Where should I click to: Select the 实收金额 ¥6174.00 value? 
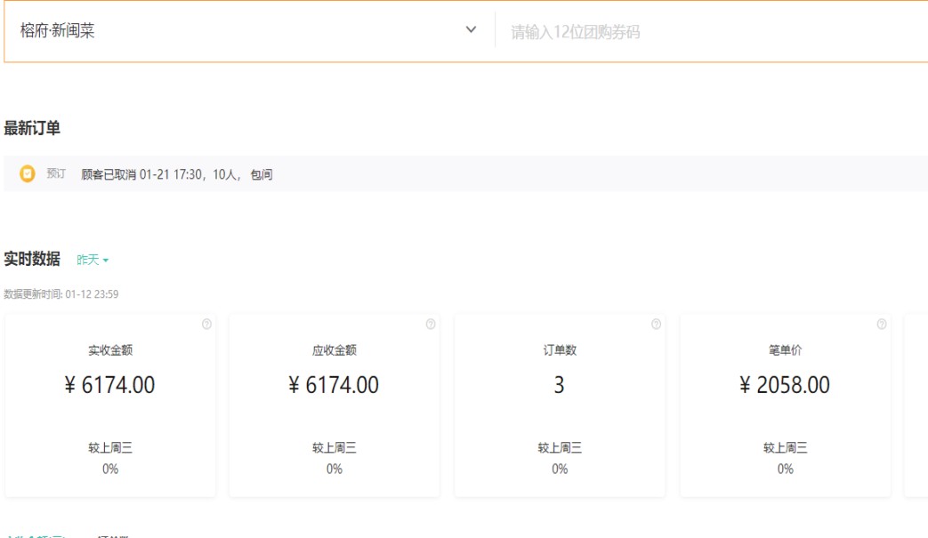[110, 385]
